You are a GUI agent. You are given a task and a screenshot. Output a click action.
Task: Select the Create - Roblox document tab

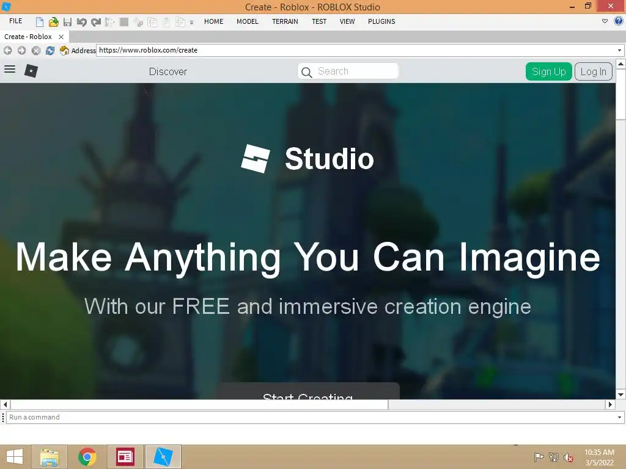click(x=28, y=37)
